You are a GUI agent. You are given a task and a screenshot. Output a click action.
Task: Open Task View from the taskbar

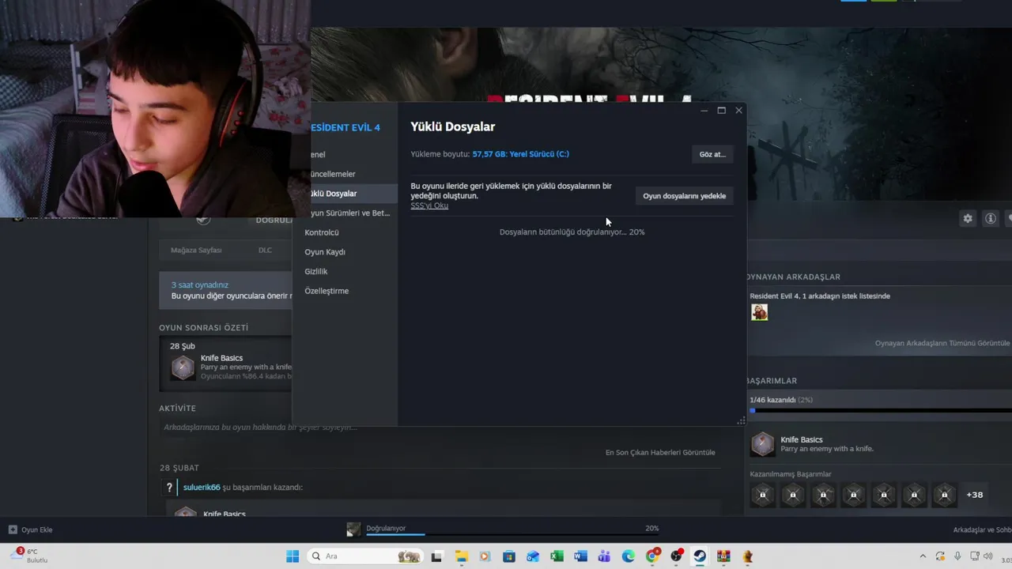(x=436, y=556)
